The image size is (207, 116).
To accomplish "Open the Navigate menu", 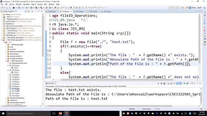I will (27, 4).
